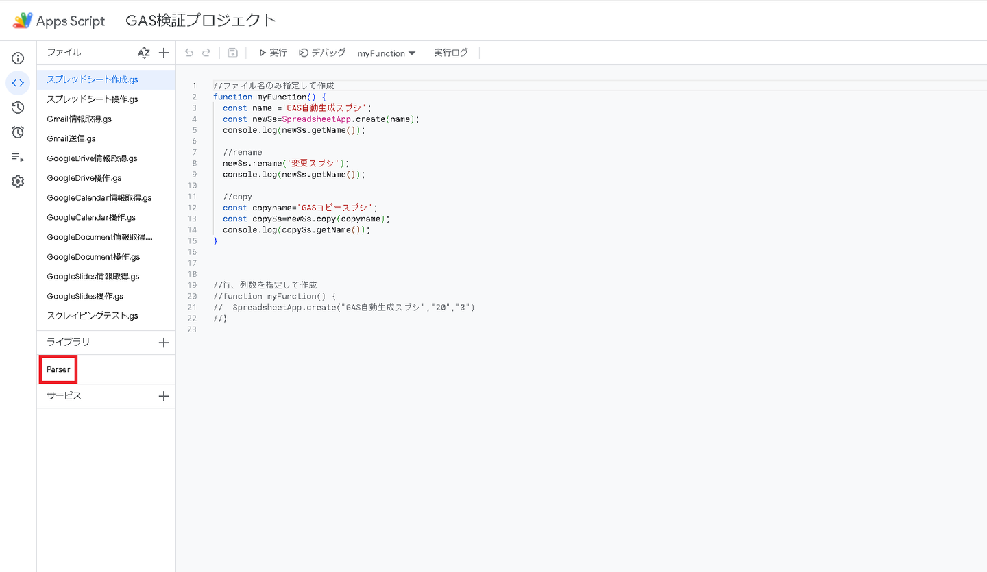Add a library using the plus icon
Viewport: 987px width, 572px height.
coord(164,343)
